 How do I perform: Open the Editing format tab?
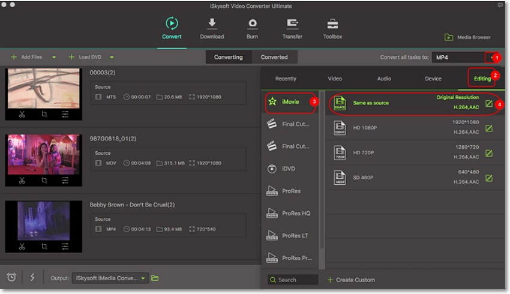[x=482, y=79]
